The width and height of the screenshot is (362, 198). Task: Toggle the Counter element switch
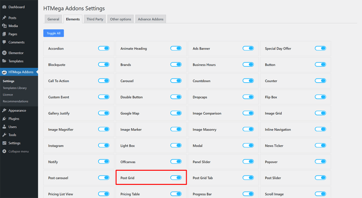(320, 81)
